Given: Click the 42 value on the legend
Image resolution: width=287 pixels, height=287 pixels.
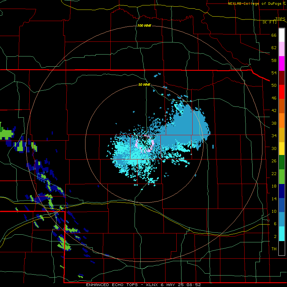Looking at the screenshot, I should coord(274,111).
